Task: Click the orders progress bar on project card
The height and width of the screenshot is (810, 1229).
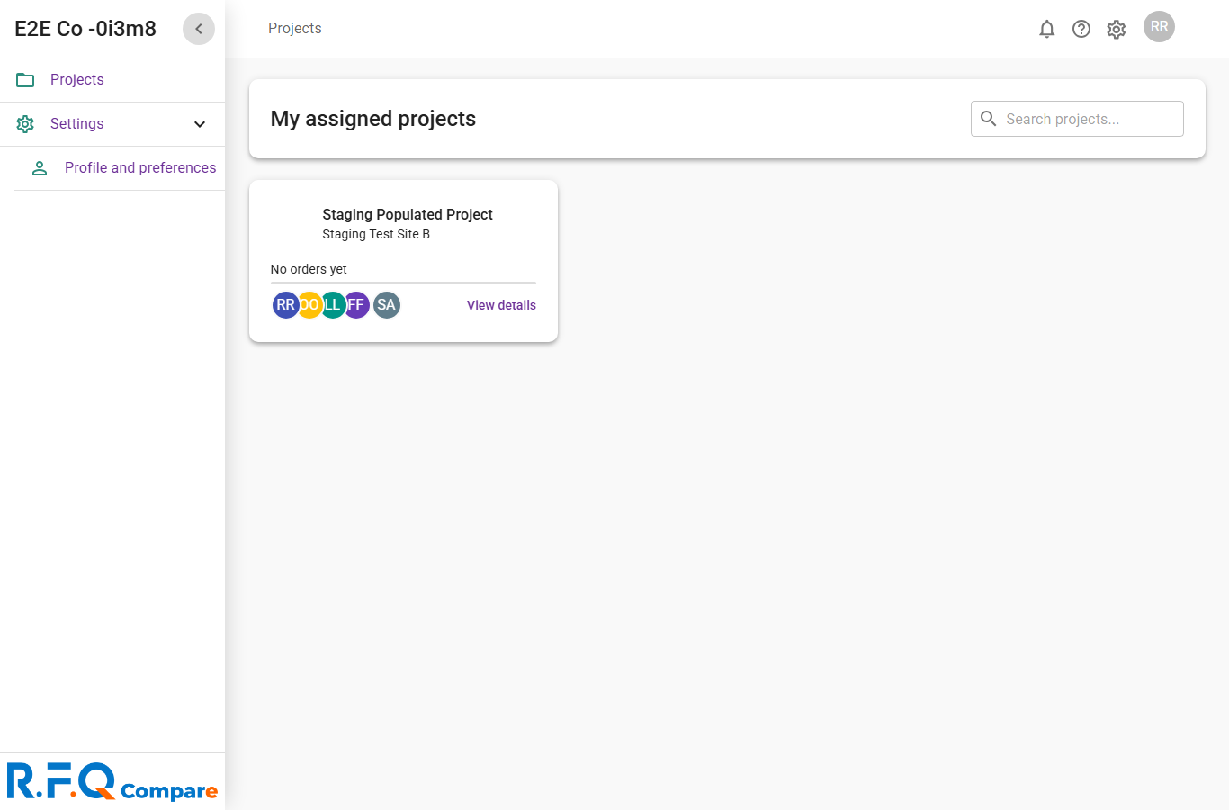Action: (403, 283)
